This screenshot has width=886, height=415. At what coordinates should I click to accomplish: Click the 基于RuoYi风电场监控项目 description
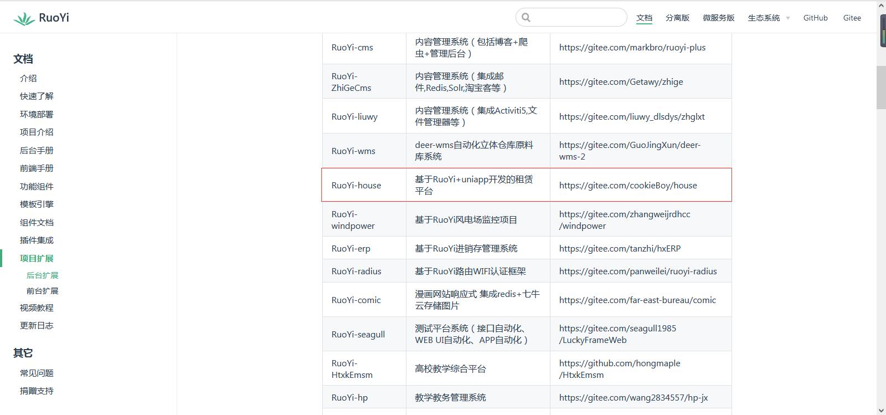pos(466,220)
